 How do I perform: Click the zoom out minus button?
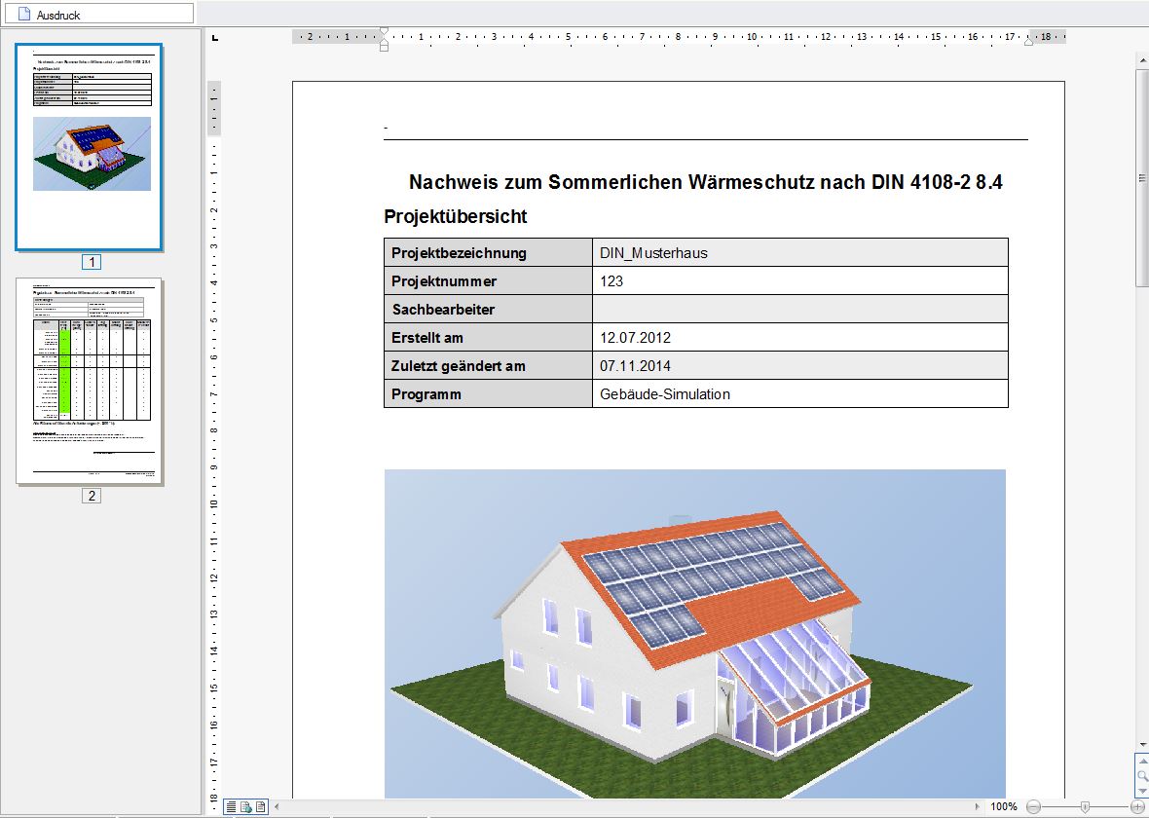1033,807
